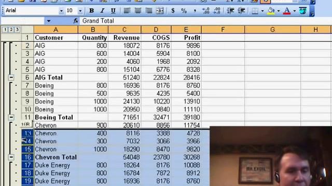Click the Decrease Decimal icon
The height and width of the screenshot is (186, 332).
217,10
